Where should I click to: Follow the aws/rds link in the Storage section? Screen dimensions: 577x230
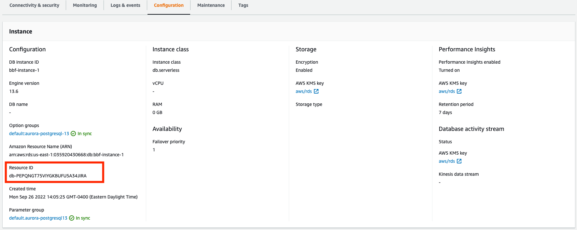click(x=303, y=91)
